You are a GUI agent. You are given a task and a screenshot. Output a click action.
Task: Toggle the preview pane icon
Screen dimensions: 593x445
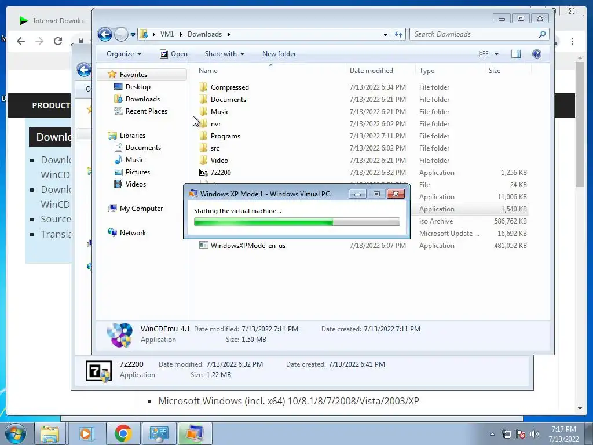pos(516,54)
